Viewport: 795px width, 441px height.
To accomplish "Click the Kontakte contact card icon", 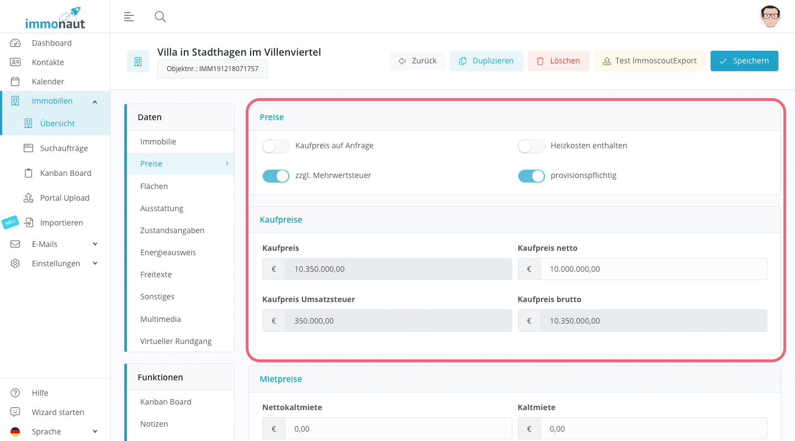I will (x=15, y=62).
